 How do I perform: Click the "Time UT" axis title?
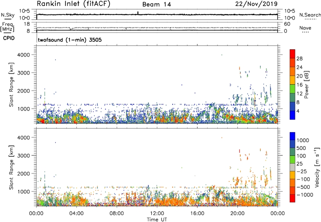click(x=157, y=220)
